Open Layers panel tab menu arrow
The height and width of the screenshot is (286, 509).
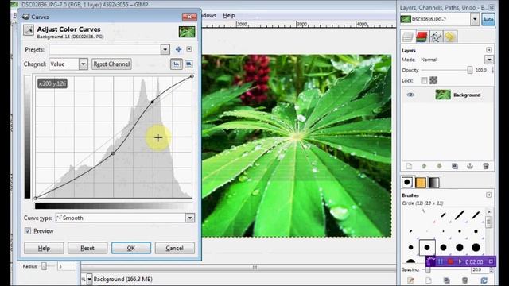[x=489, y=50]
